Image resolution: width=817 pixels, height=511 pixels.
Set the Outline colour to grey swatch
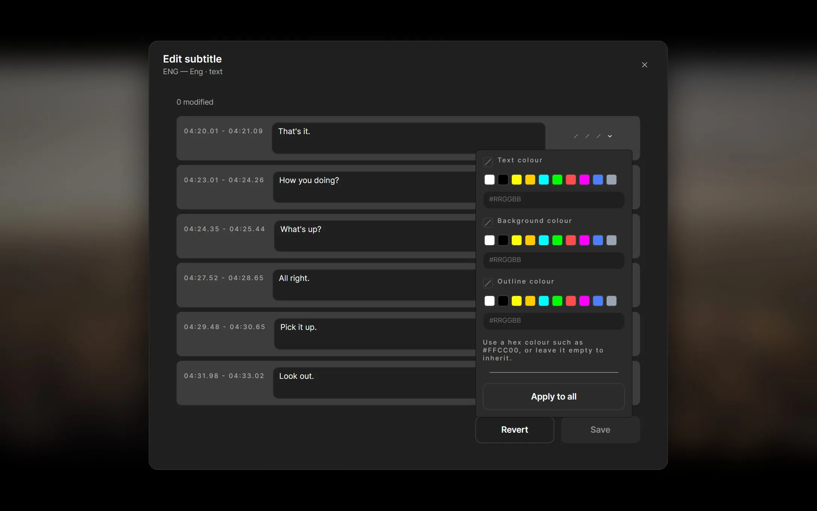pos(612,301)
